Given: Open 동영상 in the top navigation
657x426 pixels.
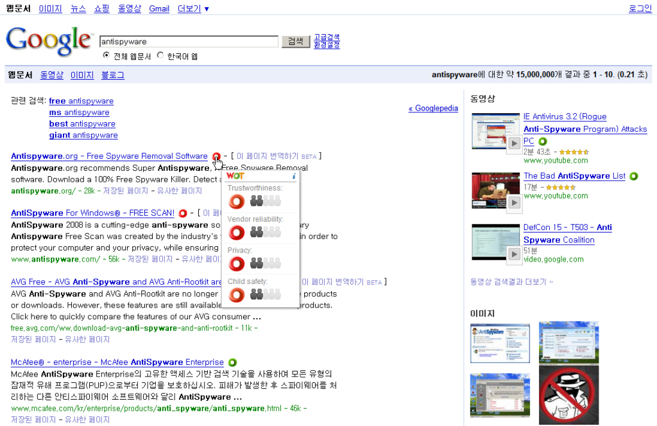Looking at the screenshot, I should tap(130, 9).
